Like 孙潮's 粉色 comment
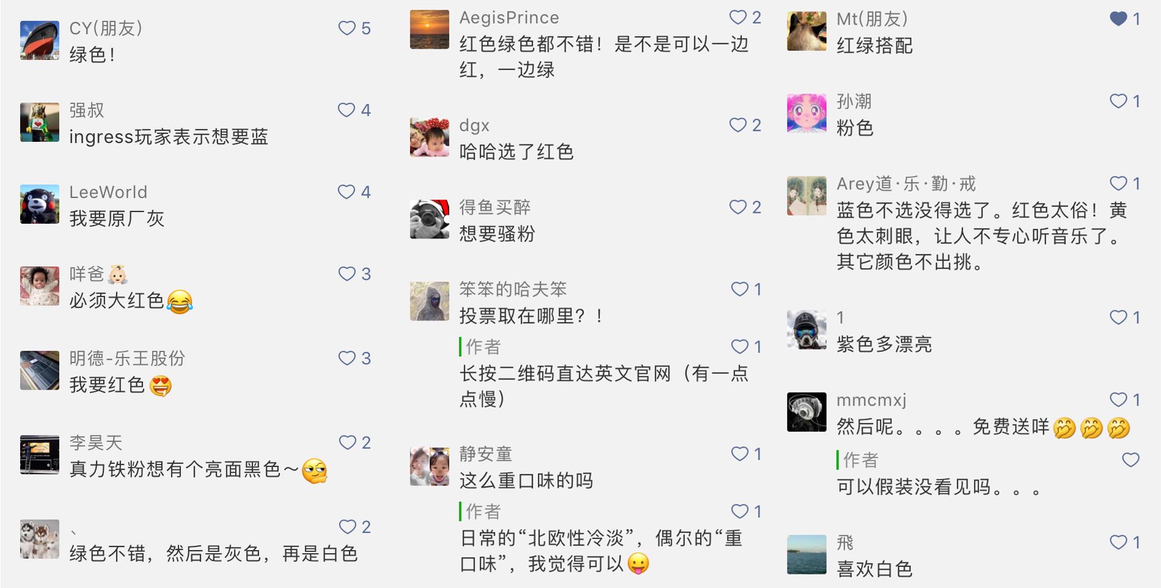Image resolution: width=1161 pixels, height=588 pixels. [x=1118, y=101]
